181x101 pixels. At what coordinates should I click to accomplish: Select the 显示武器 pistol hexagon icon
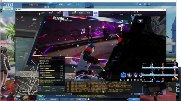[x=123, y=75]
